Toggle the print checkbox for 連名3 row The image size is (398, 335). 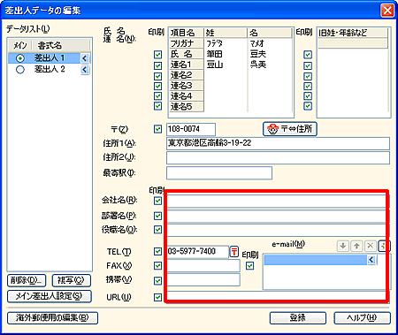(x=158, y=86)
